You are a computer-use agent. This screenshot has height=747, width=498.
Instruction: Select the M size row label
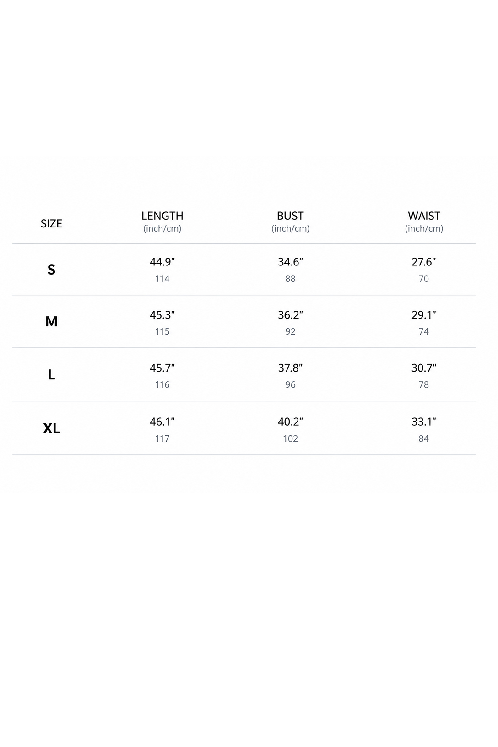coord(51,322)
